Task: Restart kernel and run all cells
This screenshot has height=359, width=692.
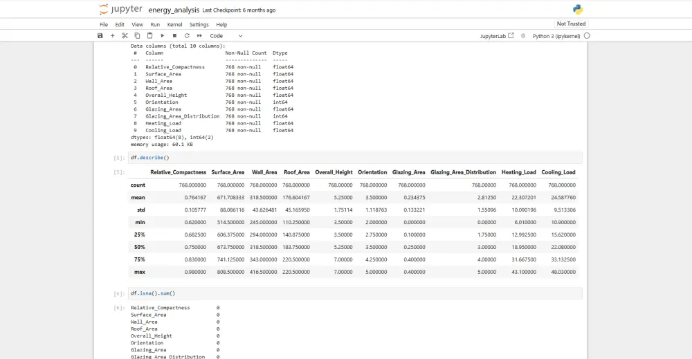Action: 199,35
